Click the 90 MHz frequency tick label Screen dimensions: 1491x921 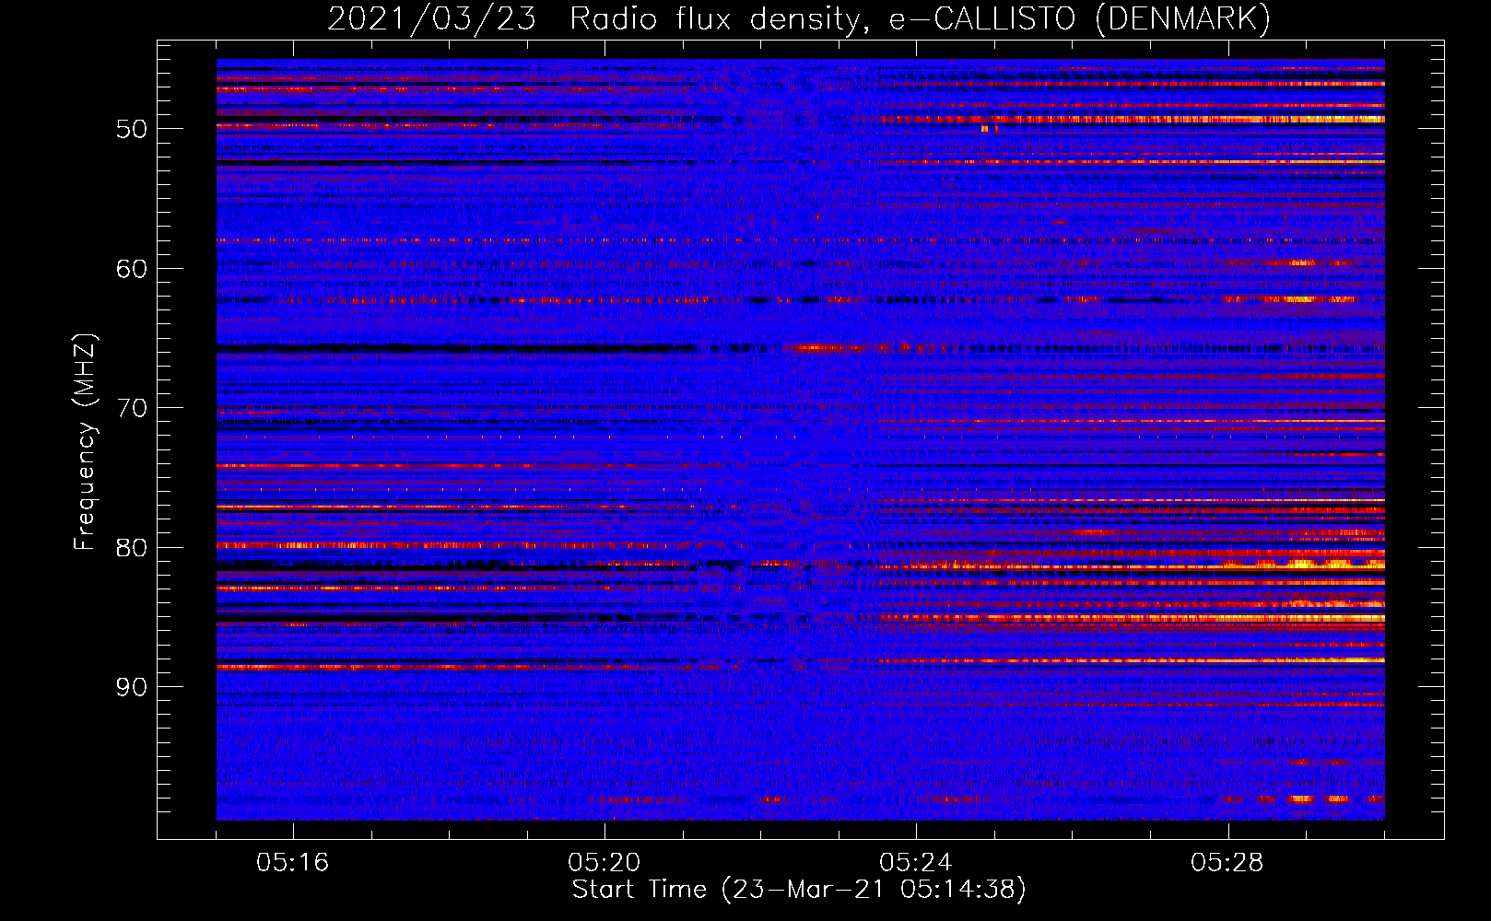point(132,687)
